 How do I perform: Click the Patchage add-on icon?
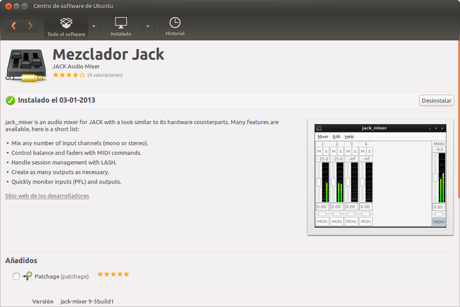[x=26, y=276]
